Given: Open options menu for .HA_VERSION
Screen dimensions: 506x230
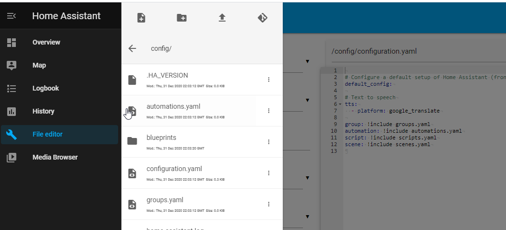Looking at the screenshot, I should click(268, 80).
